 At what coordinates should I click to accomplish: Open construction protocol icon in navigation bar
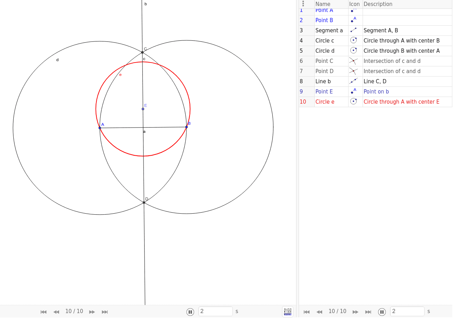coord(288,312)
